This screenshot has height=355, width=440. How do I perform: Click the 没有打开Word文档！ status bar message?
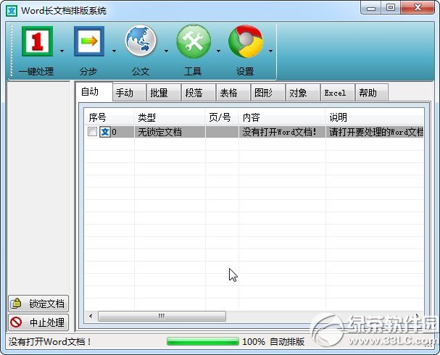click(50, 341)
